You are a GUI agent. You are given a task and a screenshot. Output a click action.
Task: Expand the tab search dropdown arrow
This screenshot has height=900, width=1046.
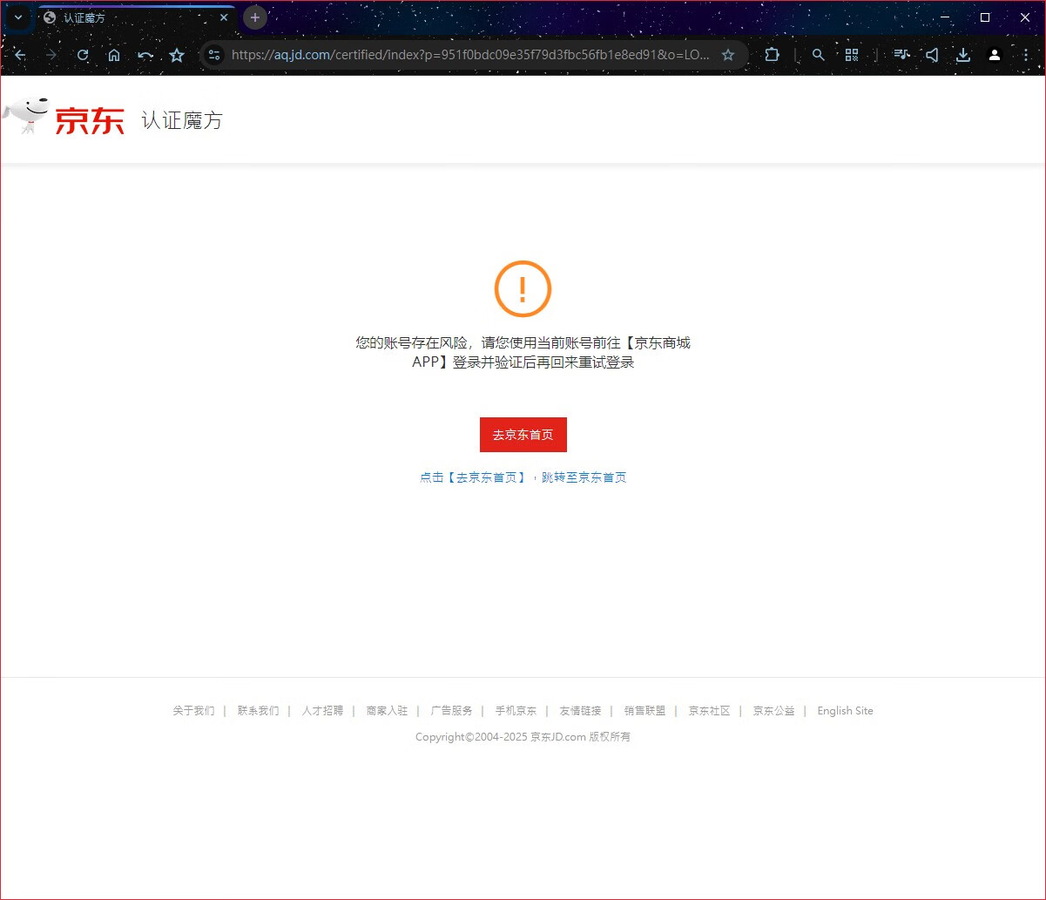[x=18, y=17]
